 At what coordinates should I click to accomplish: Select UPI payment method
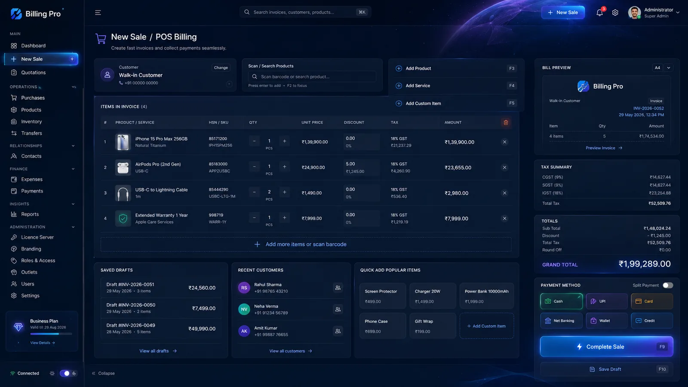click(606, 301)
